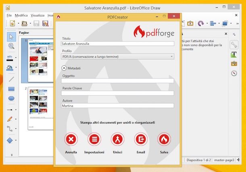Click the Rotate icon in Draw toolbar
246x172 pixels.
tap(201, 23)
